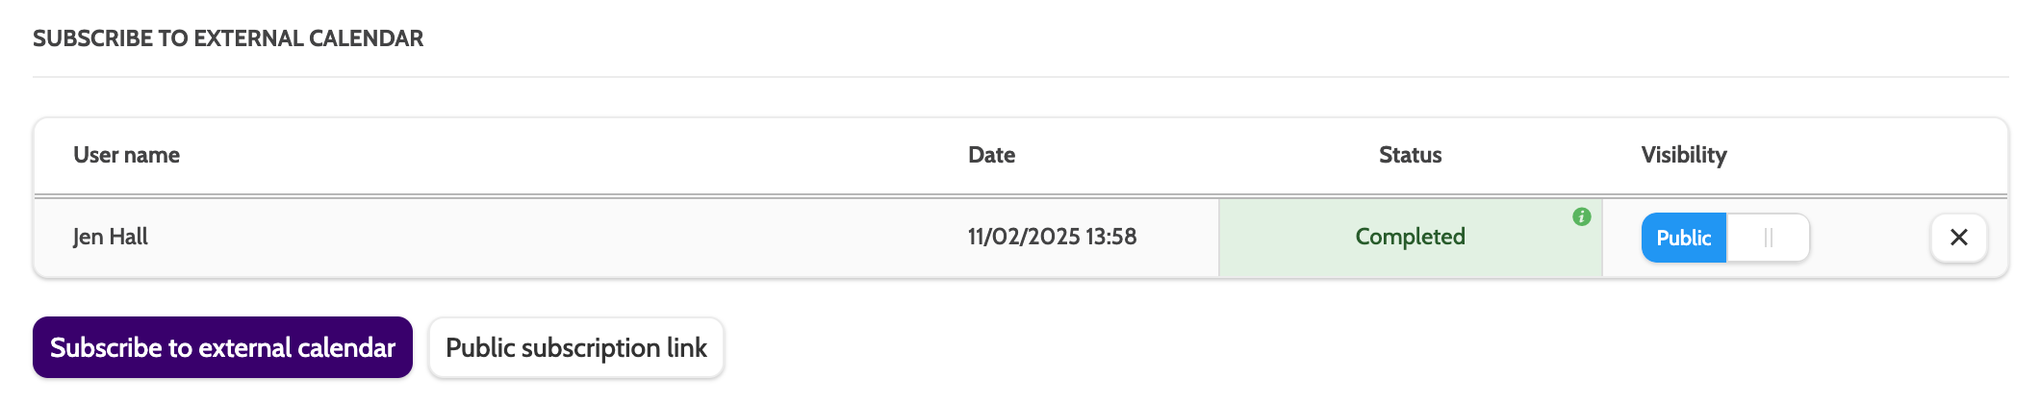
Task: Click the Completed status text
Action: click(1410, 237)
